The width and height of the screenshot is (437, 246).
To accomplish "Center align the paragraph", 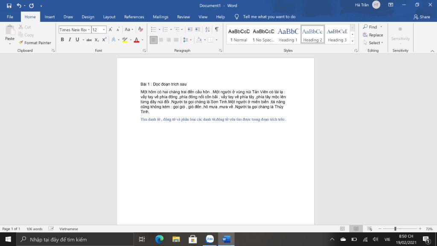I will [161, 40].
